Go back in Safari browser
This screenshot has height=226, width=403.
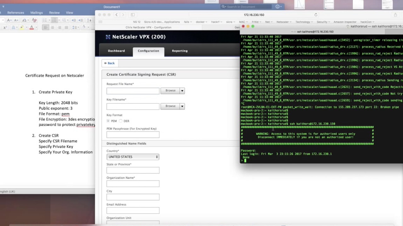click(116, 15)
